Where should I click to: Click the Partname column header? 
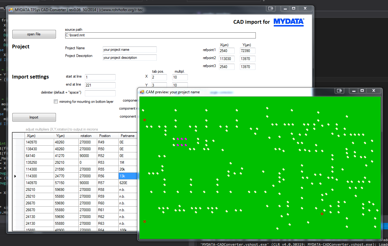pos(128,135)
